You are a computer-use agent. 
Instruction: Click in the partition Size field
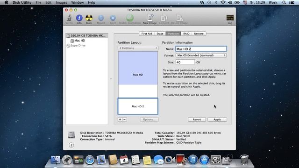(185, 62)
